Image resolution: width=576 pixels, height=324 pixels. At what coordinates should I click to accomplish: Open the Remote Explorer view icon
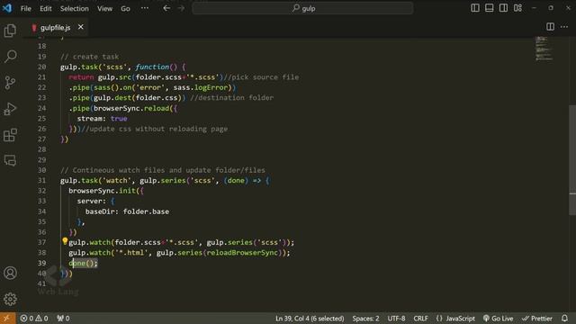[x=10, y=160]
